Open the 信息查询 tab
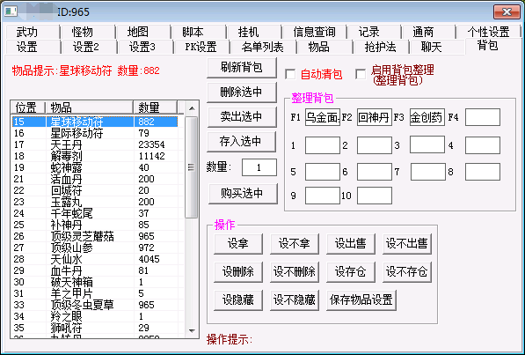Image resolution: width=525 pixels, height=355 pixels. 314,32
